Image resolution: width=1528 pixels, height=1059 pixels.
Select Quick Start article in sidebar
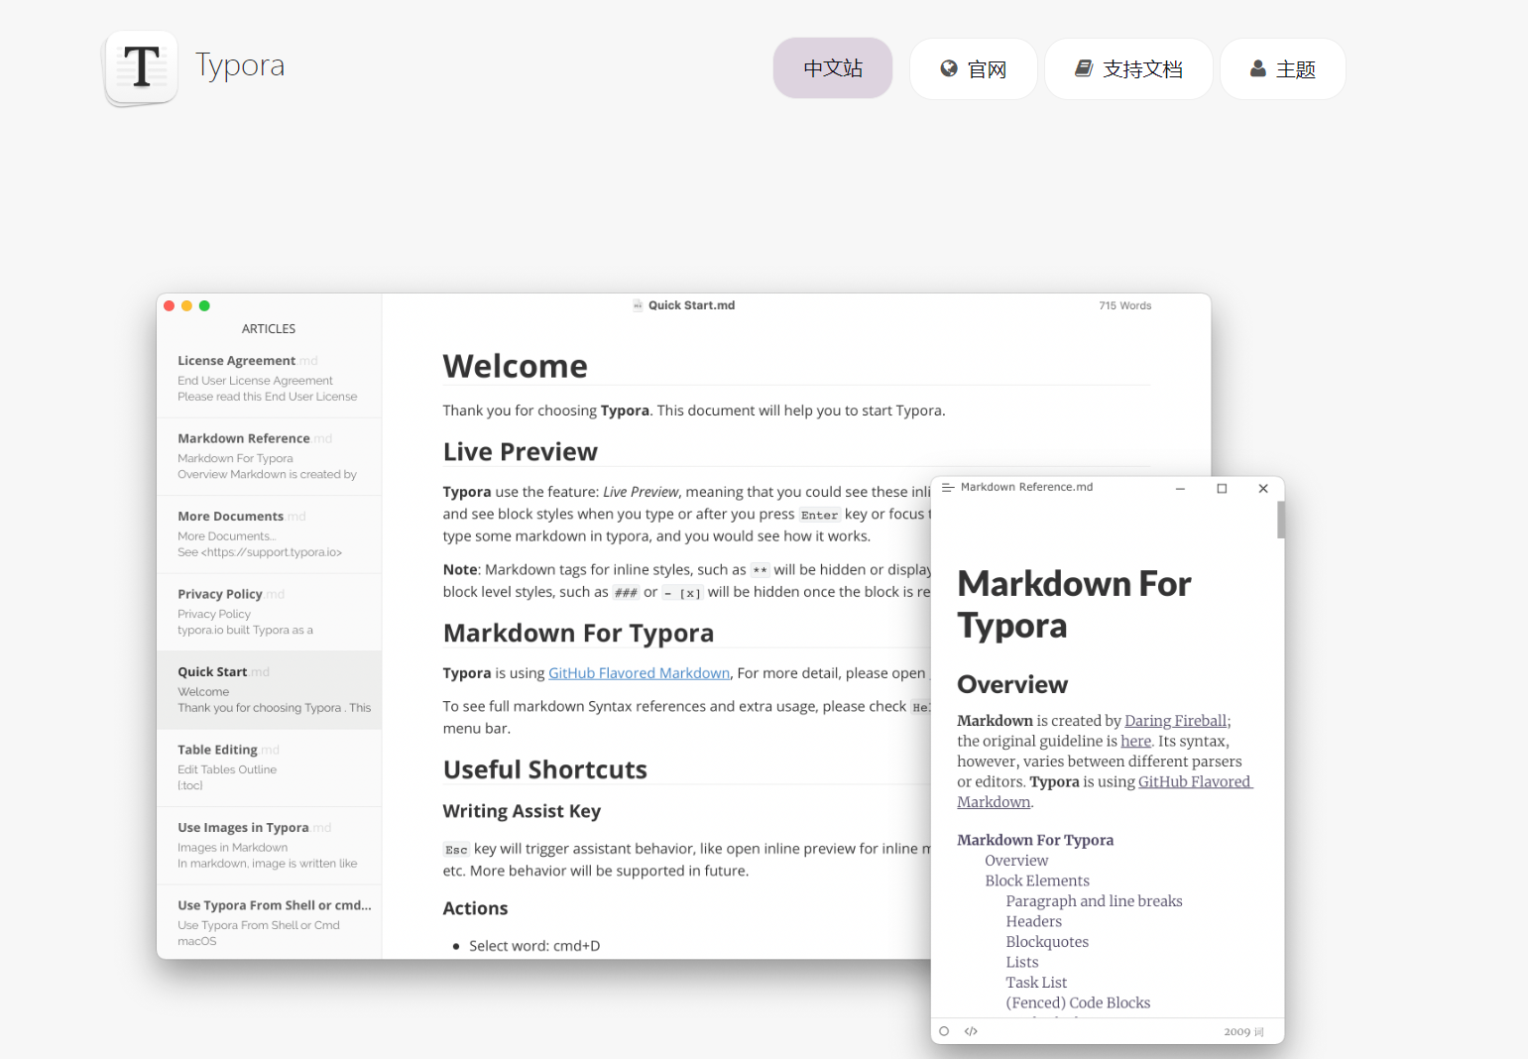pyautogui.click(x=269, y=690)
